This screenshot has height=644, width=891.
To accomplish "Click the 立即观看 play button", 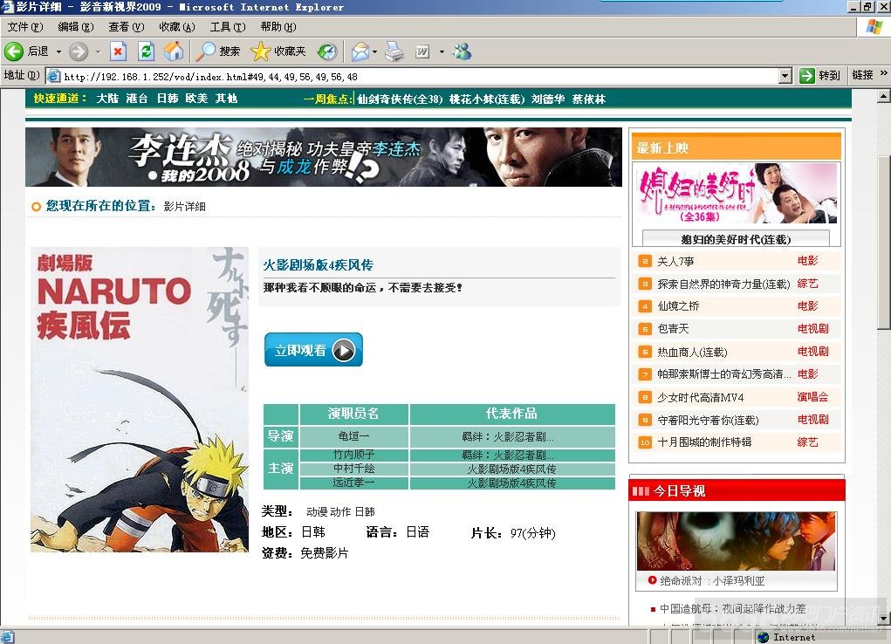I will (x=313, y=350).
